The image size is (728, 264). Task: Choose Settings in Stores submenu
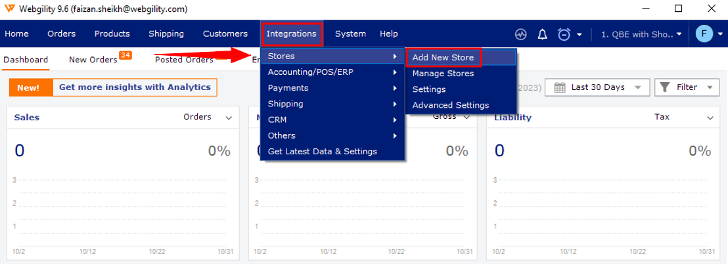click(x=461, y=89)
